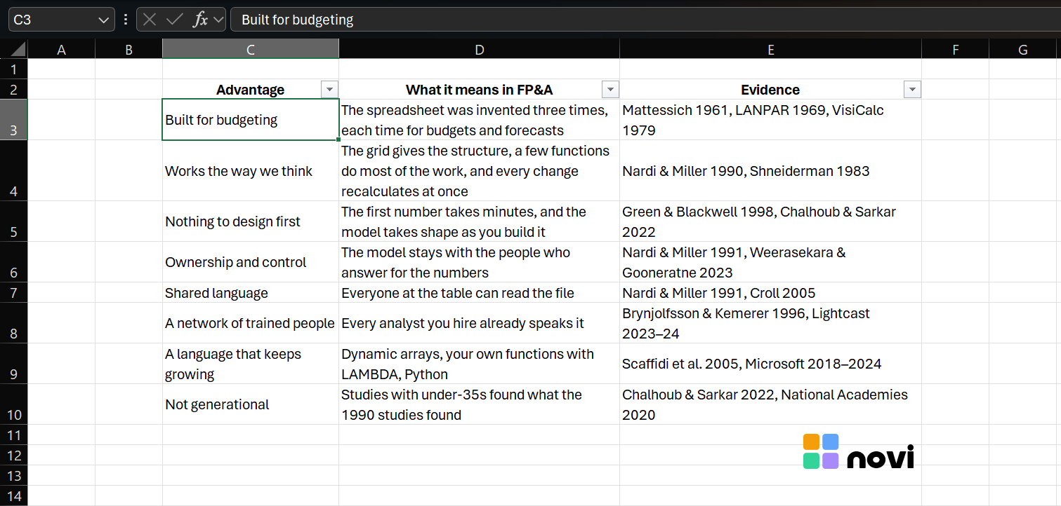Image resolution: width=1061 pixels, height=506 pixels.
Task: Select row 1 header
Action: click(x=14, y=69)
